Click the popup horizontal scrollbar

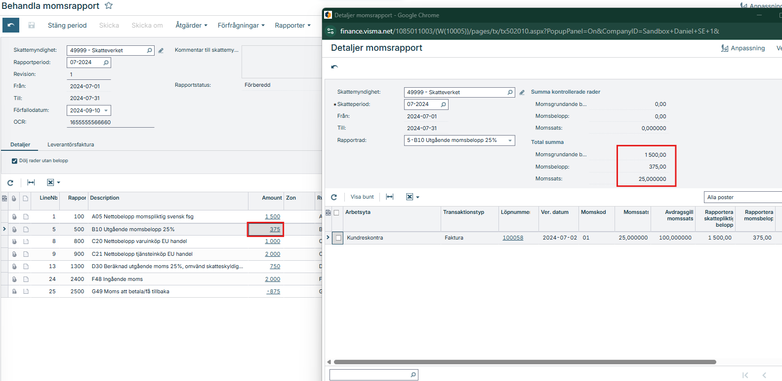[x=525, y=362]
